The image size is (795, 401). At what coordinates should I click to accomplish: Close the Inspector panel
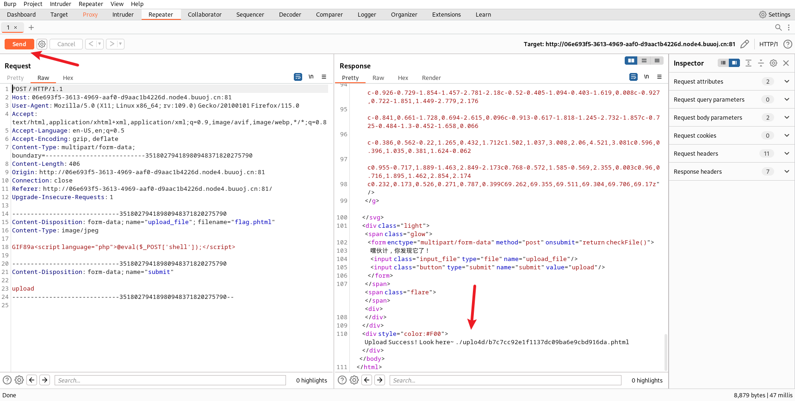tap(786, 63)
